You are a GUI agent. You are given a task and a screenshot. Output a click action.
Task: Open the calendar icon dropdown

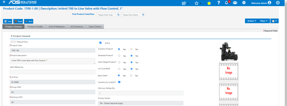(274, 21)
